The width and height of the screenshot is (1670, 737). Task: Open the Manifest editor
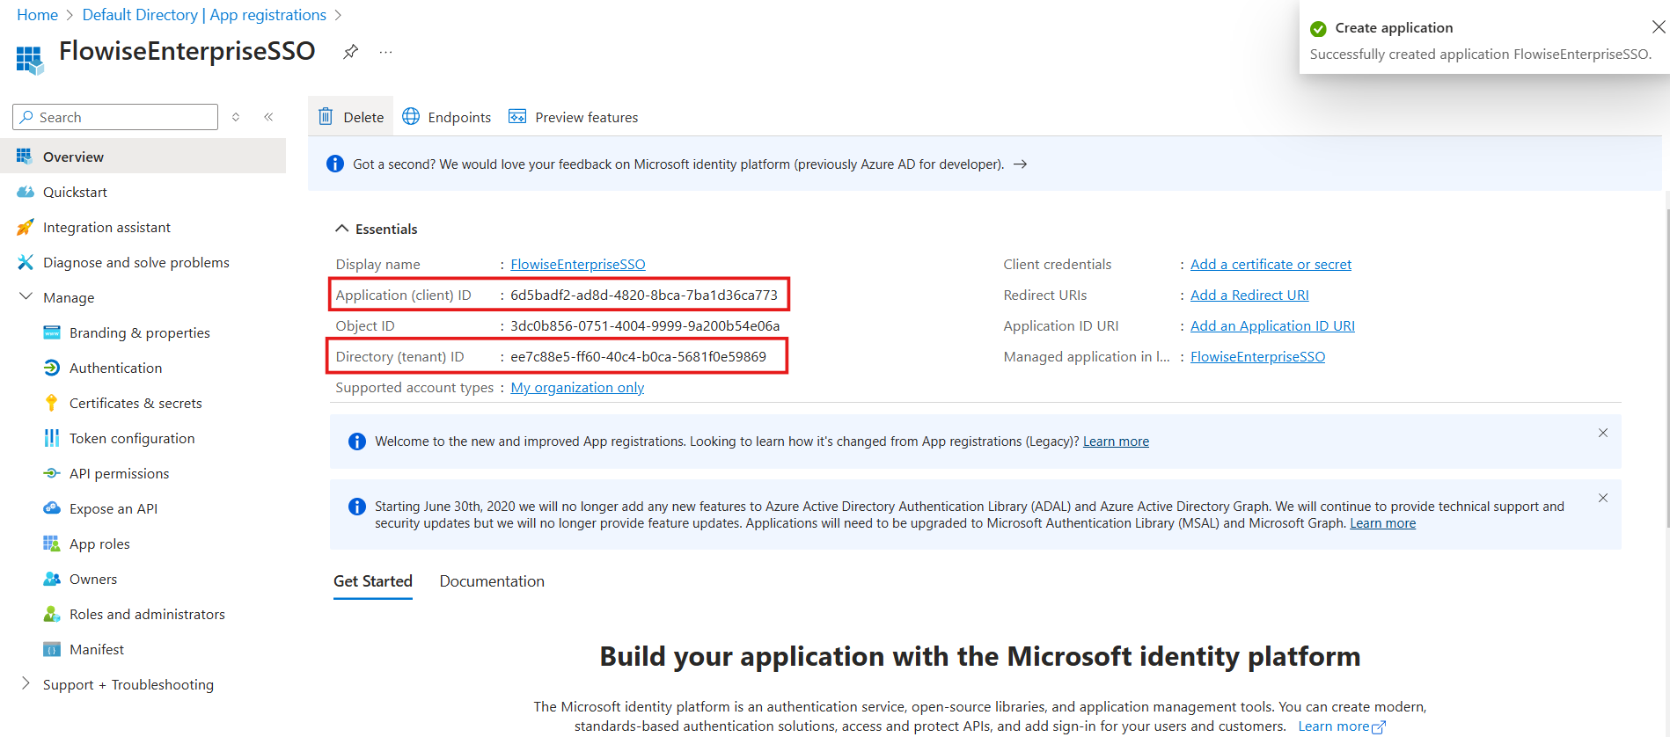(97, 649)
